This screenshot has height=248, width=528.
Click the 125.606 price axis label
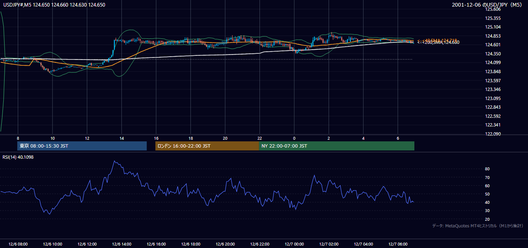click(493, 9)
